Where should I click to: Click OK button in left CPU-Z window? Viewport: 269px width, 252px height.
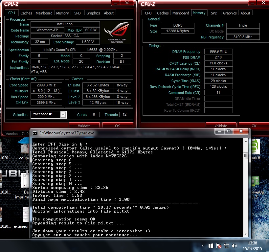pyautogui.click(x=117, y=126)
